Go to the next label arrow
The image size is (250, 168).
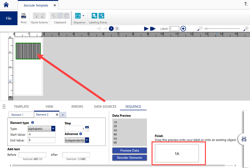(x=146, y=29)
